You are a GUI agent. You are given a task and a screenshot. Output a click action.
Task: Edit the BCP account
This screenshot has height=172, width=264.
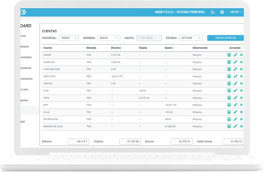(235, 105)
